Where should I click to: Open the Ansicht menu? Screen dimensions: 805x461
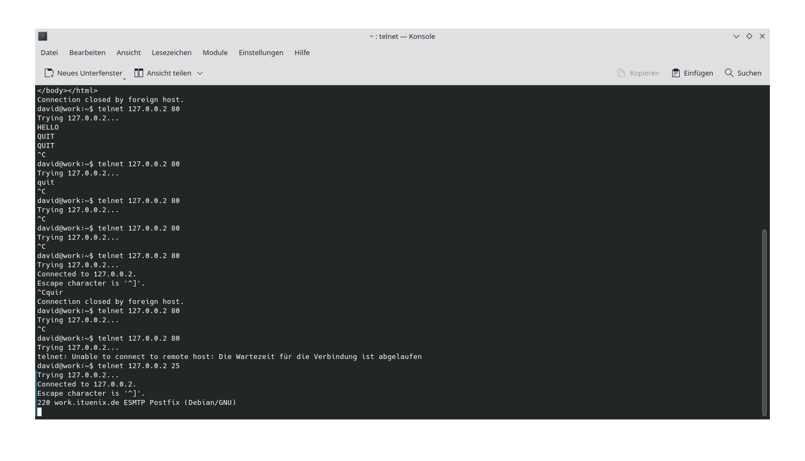coord(129,52)
